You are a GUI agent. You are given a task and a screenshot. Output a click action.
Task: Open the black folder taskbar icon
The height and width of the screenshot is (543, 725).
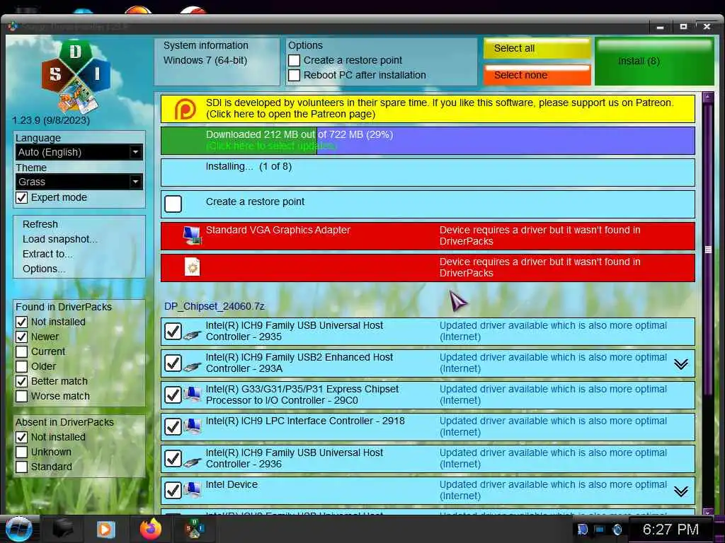point(62,529)
